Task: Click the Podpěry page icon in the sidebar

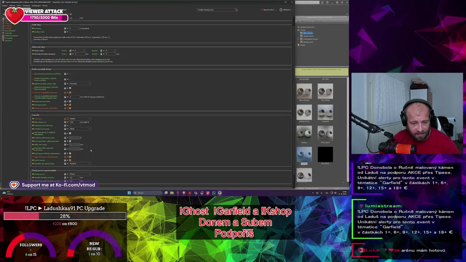Action: pos(4,26)
